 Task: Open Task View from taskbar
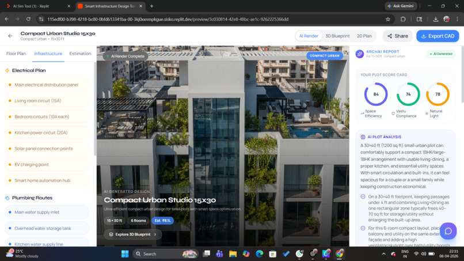[x=206, y=254]
